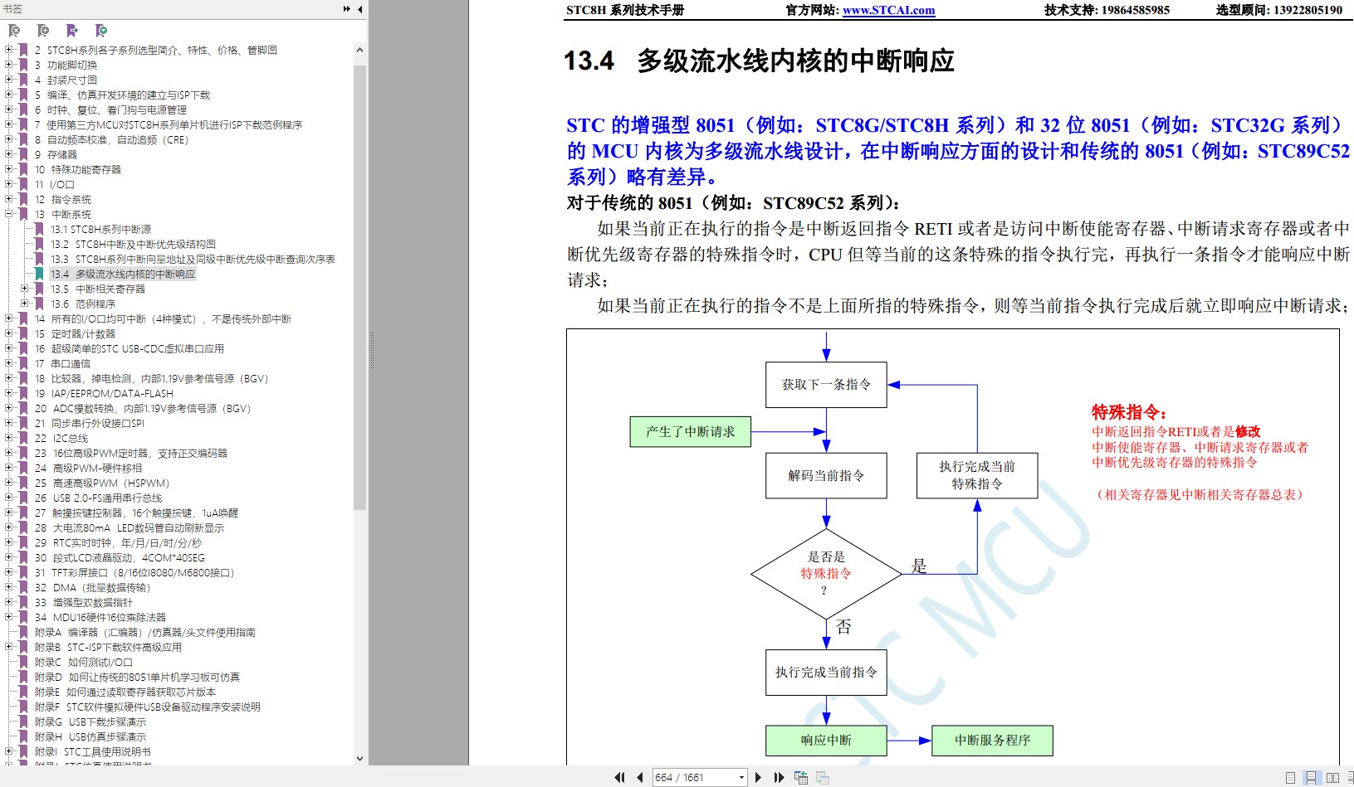The height and width of the screenshot is (787, 1354).
Task: Open bookmark 11 I/O口
Action: pos(54,184)
